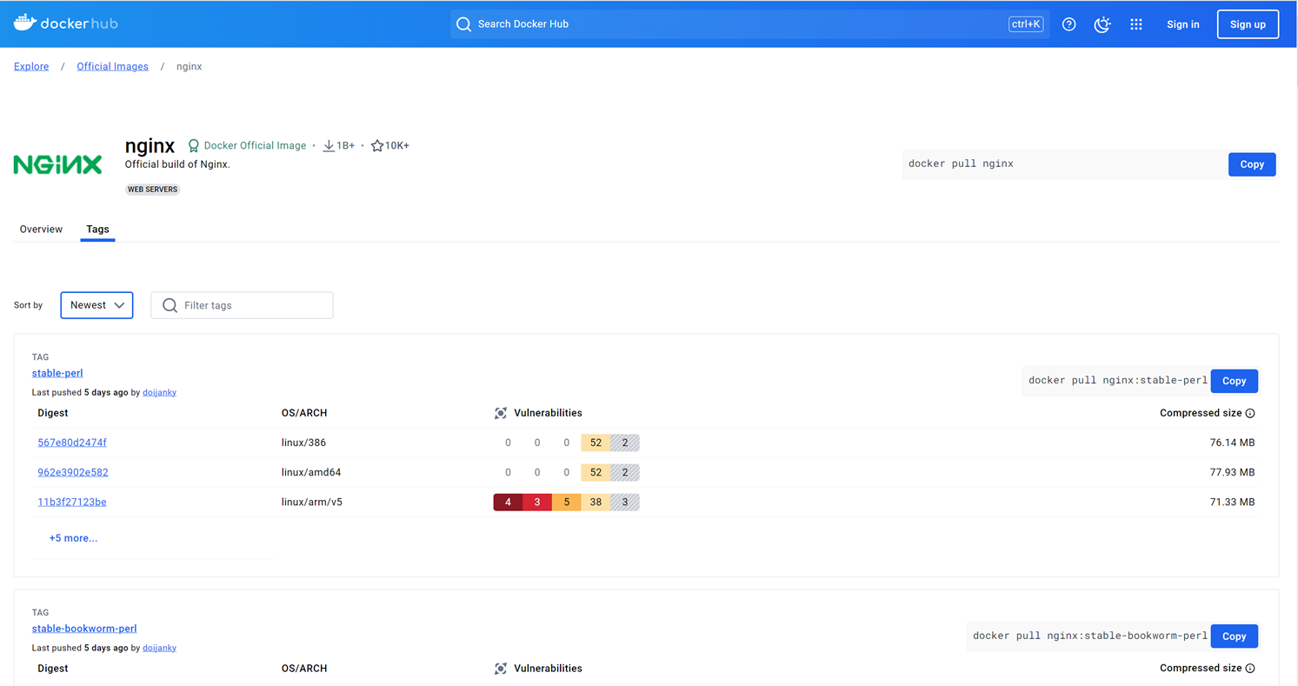The width and height of the screenshot is (1298, 686).
Task: Click the dark red critical count 4 for linux/arm/v5
Action: (x=508, y=502)
